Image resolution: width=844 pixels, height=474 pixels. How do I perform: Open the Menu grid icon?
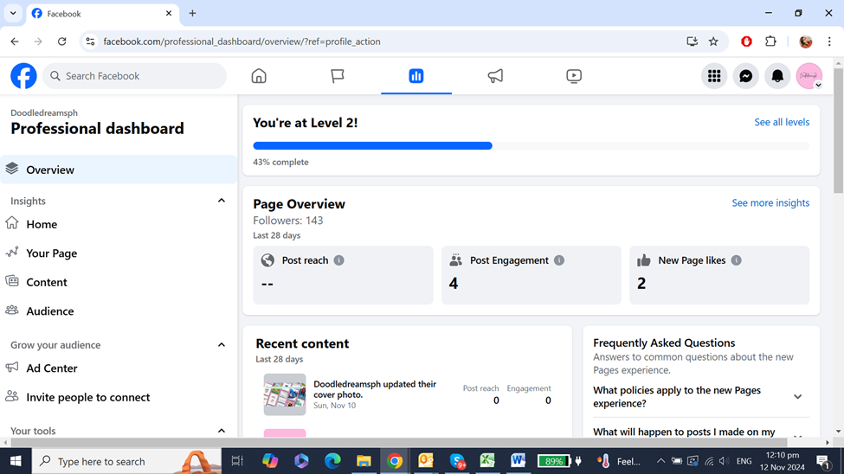coord(714,76)
